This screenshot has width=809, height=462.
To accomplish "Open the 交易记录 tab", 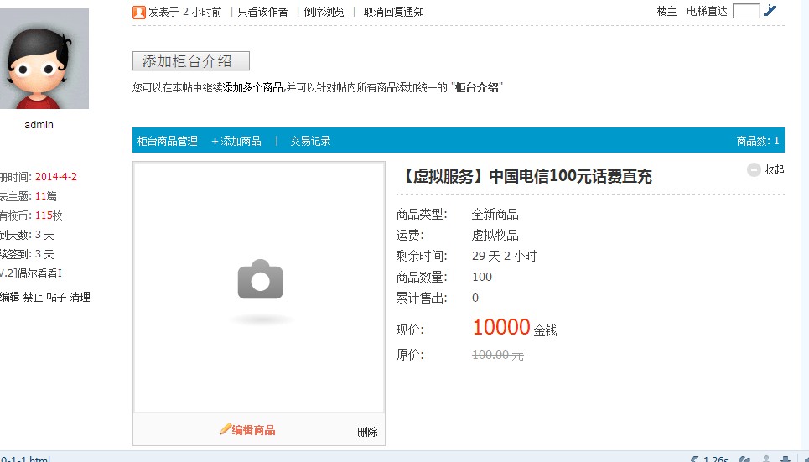I will (x=310, y=141).
